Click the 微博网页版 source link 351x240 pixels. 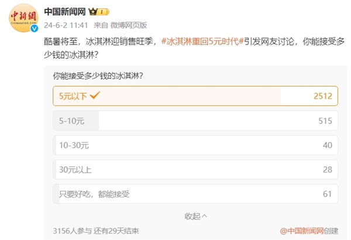[x=129, y=25]
